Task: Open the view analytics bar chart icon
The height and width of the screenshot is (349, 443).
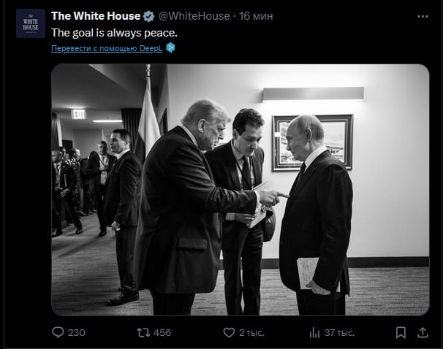Action: point(314,332)
